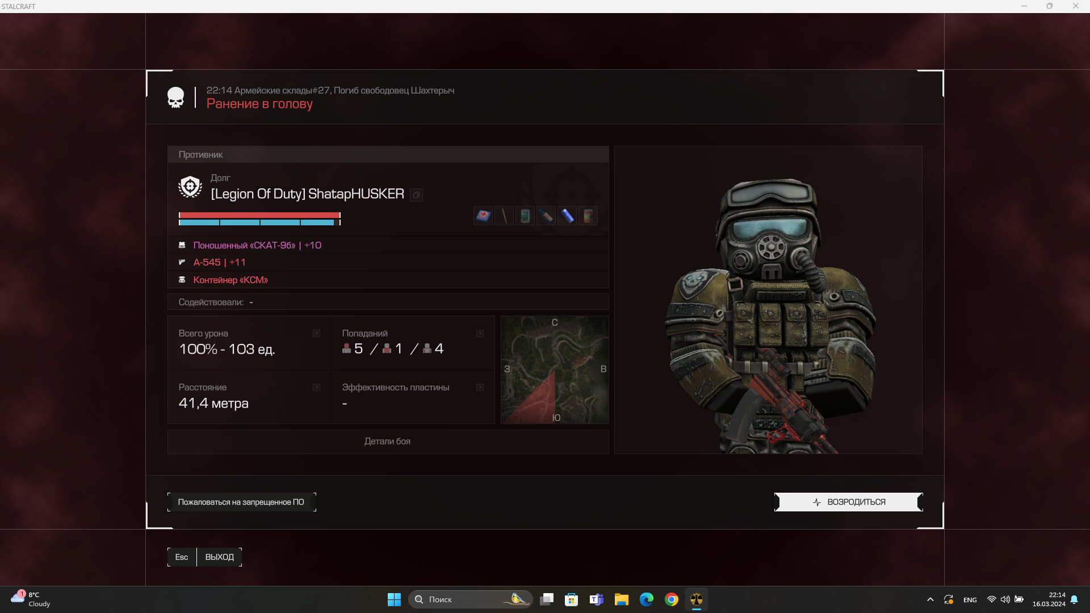Viewport: 1090px width, 613px height.
Task: Open volume control in system tray
Action: click(x=1005, y=599)
